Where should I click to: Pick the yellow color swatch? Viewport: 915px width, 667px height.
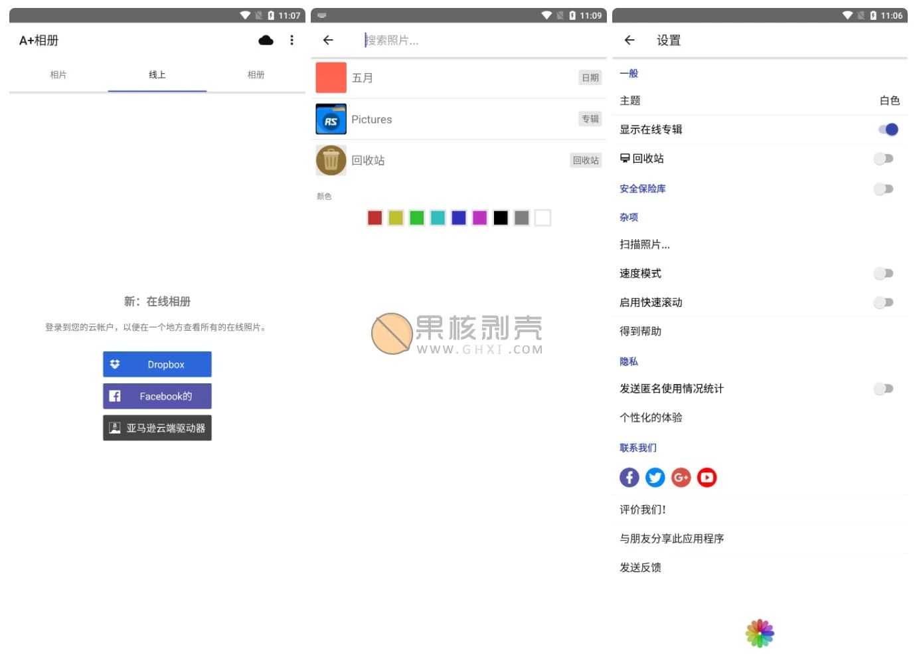(x=396, y=218)
